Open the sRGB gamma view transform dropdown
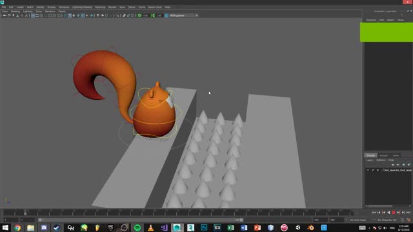 coord(183,15)
